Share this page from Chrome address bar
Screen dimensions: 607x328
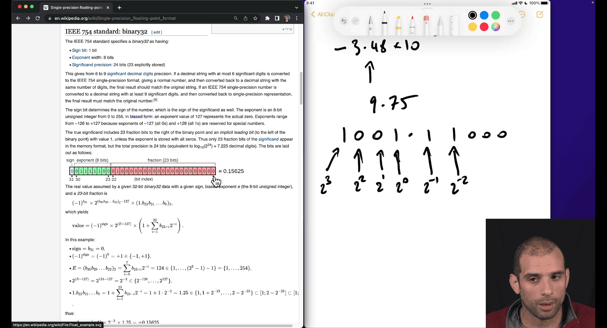pyautogui.click(x=246, y=18)
